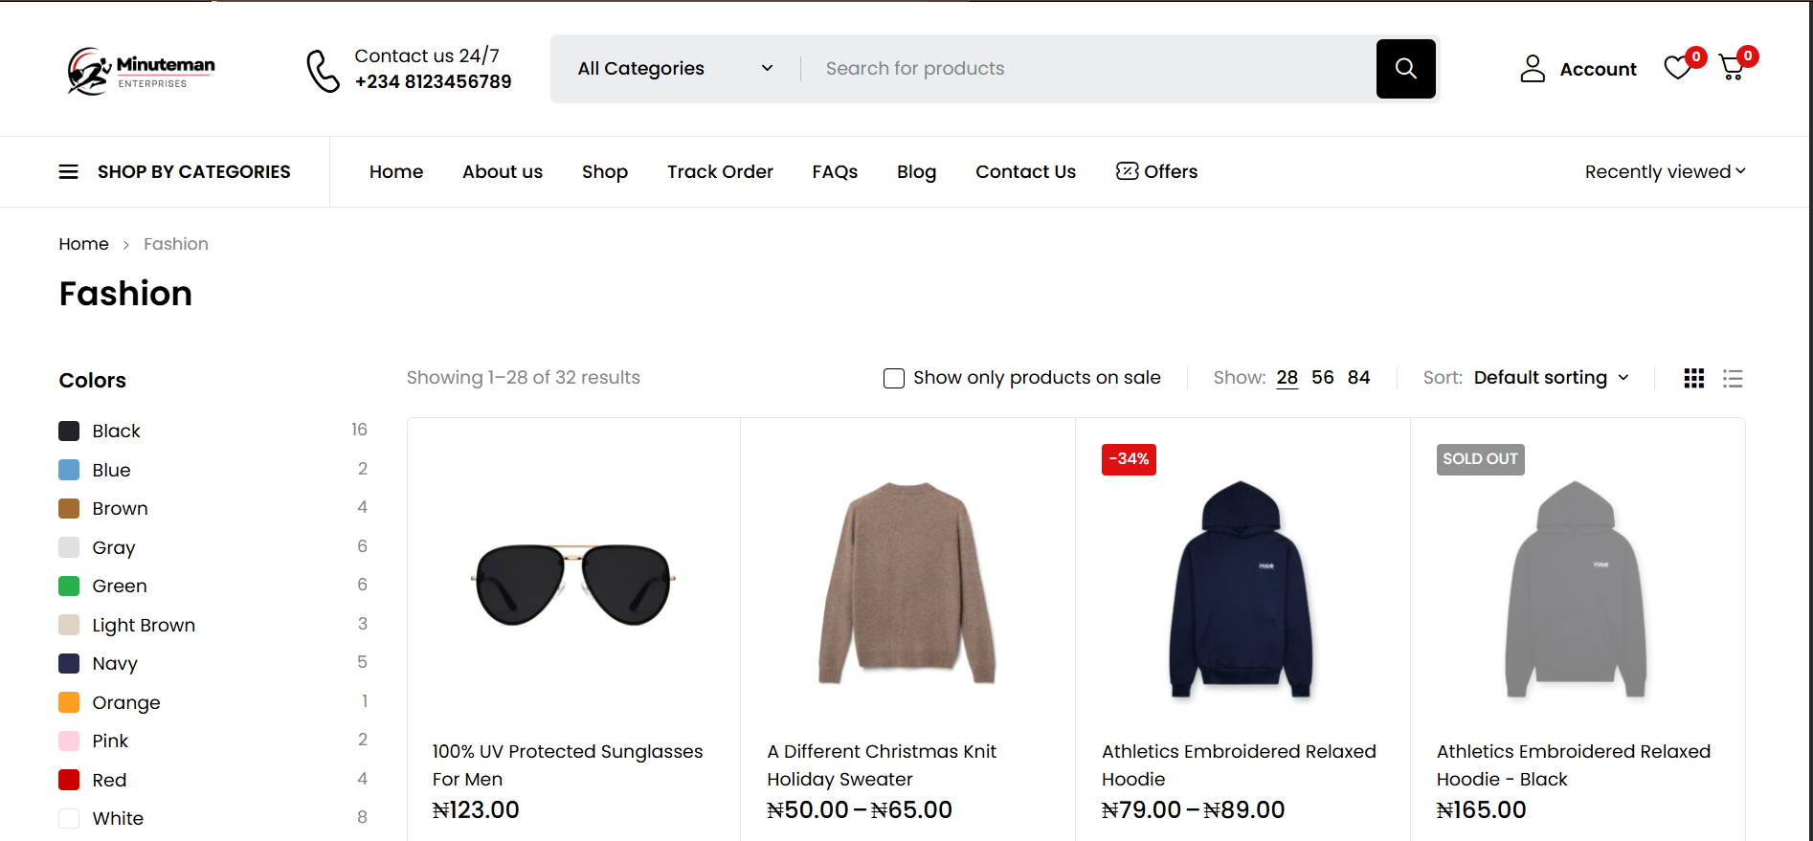Select the Blue color swatch

pos(69,470)
